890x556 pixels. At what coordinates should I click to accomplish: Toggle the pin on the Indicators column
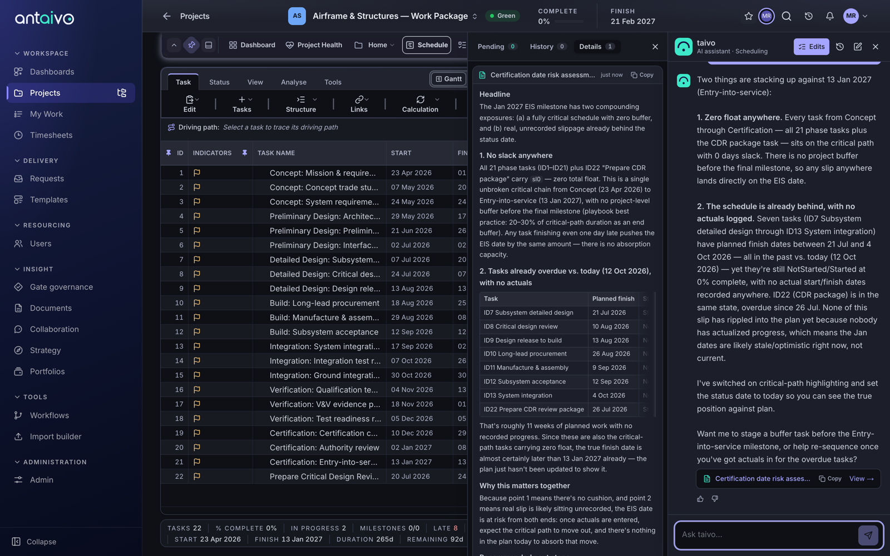[x=244, y=153]
